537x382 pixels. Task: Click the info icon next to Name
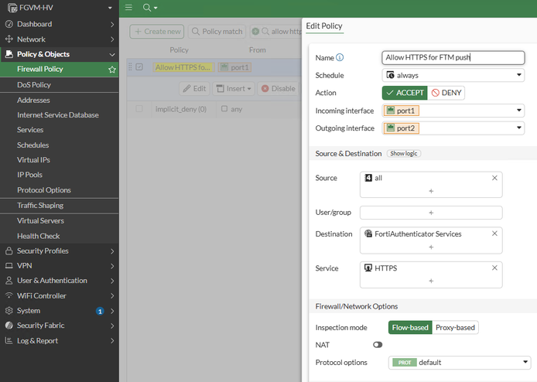(x=340, y=57)
